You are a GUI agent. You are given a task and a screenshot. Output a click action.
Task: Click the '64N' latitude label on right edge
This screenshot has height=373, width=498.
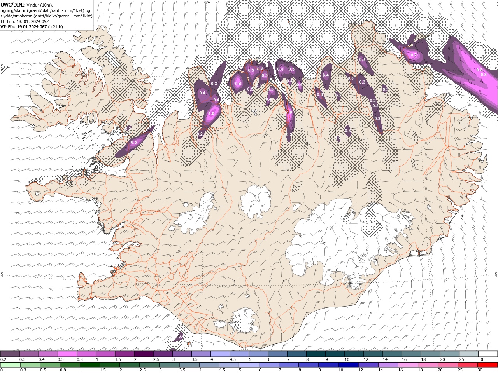click(x=496, y=275)
